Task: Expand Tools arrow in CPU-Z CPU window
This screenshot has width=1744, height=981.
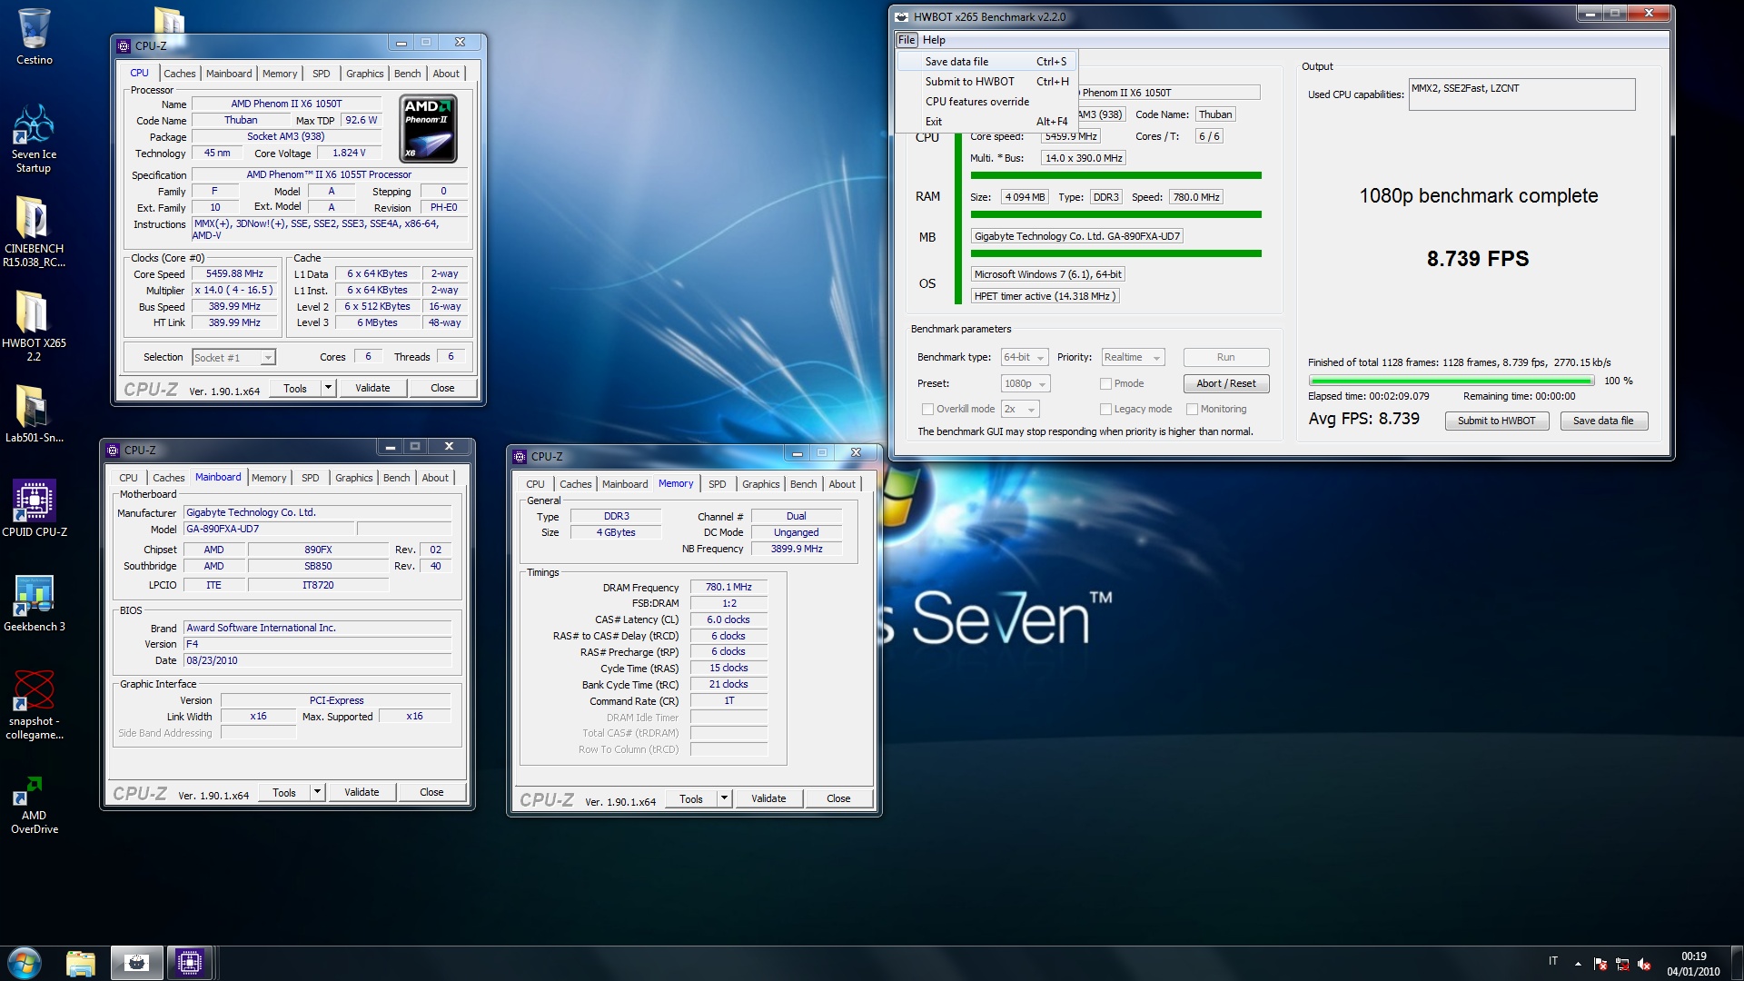Action: tap(328, 388)
